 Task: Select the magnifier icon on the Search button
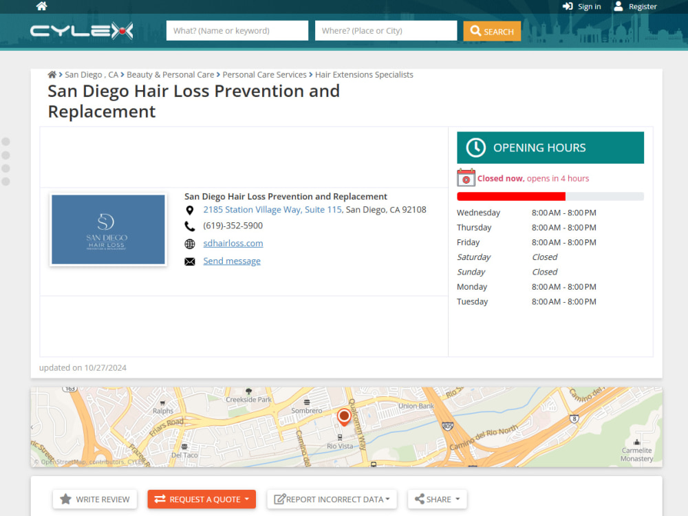coord(475,31)
